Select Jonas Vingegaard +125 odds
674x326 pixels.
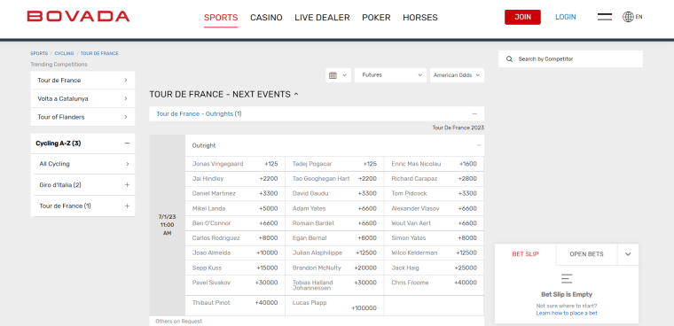235,164
